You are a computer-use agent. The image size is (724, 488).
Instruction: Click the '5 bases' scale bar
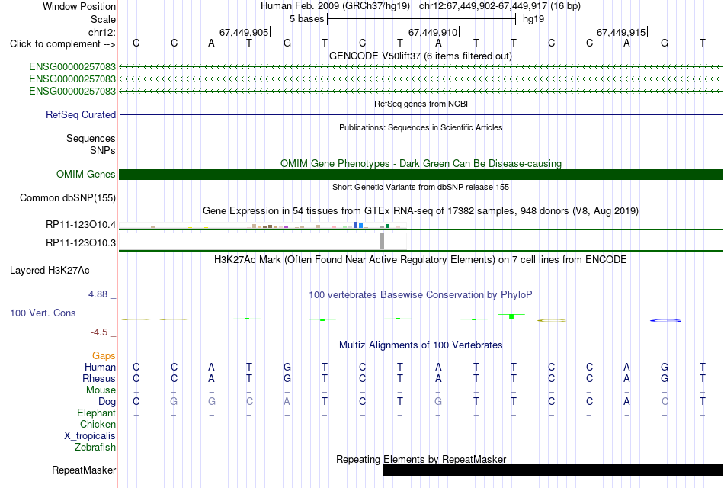click(x=421, y=19)
